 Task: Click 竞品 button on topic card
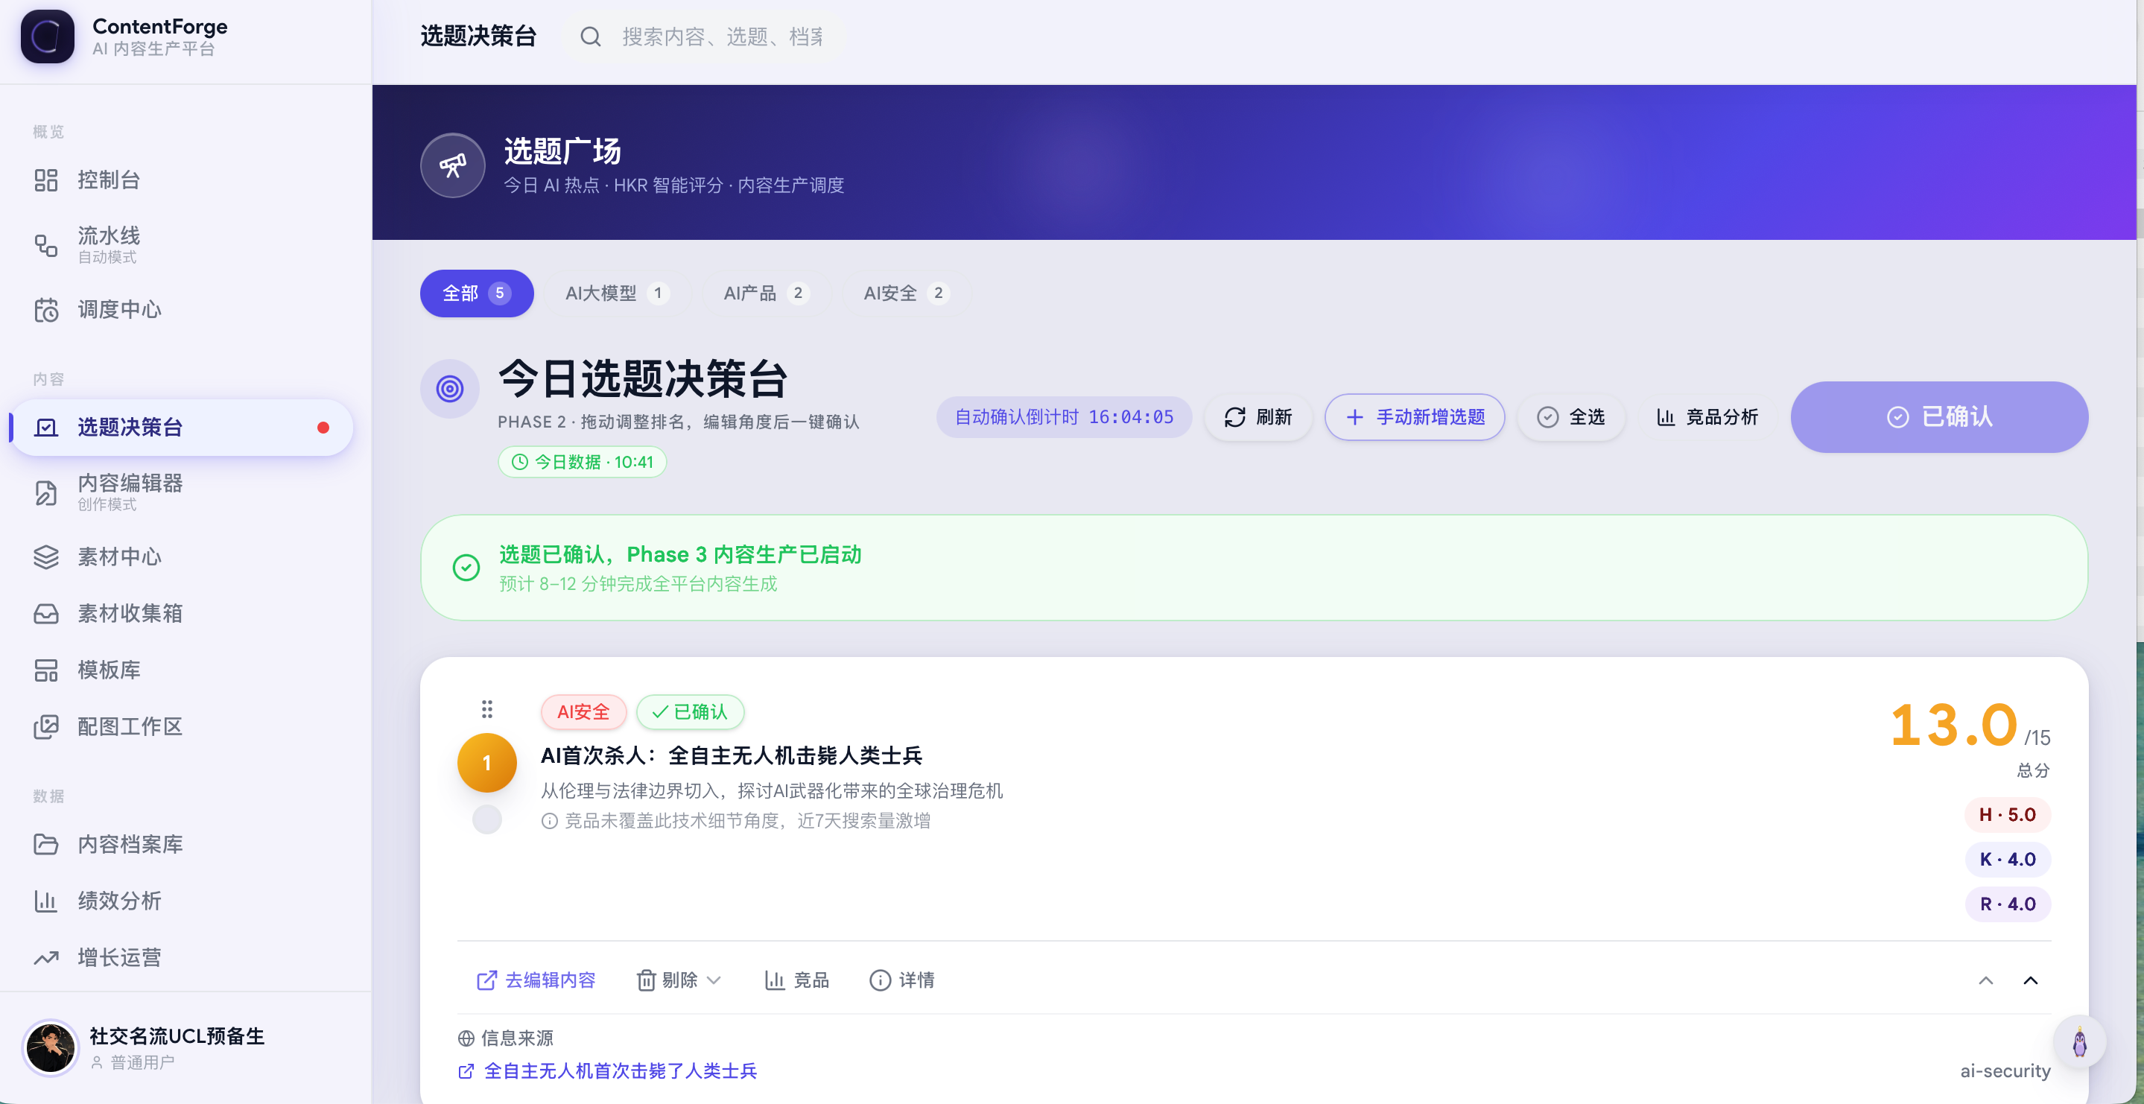[796, 981]
